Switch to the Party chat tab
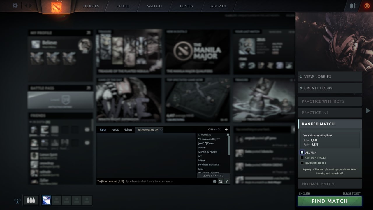This screenshot has width=373, height=210. point(103,130)
